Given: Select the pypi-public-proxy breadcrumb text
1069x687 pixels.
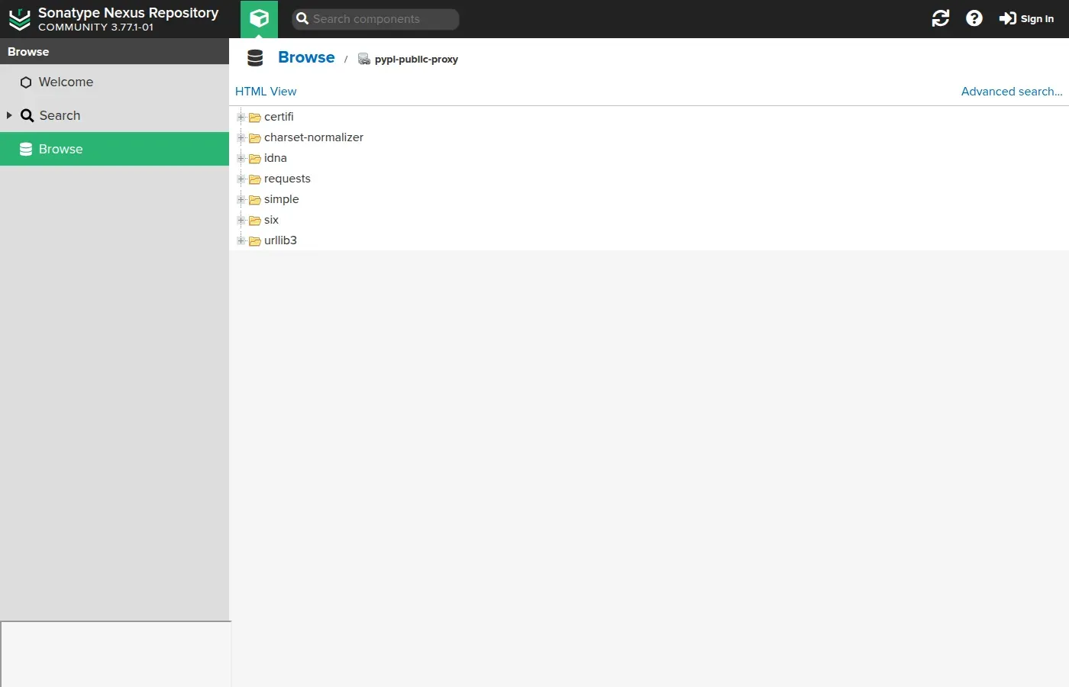Looking at the screenshot, I should (416, 60).
